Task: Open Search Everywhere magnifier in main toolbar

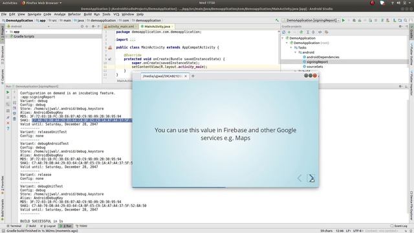Action: pos(406,20)
